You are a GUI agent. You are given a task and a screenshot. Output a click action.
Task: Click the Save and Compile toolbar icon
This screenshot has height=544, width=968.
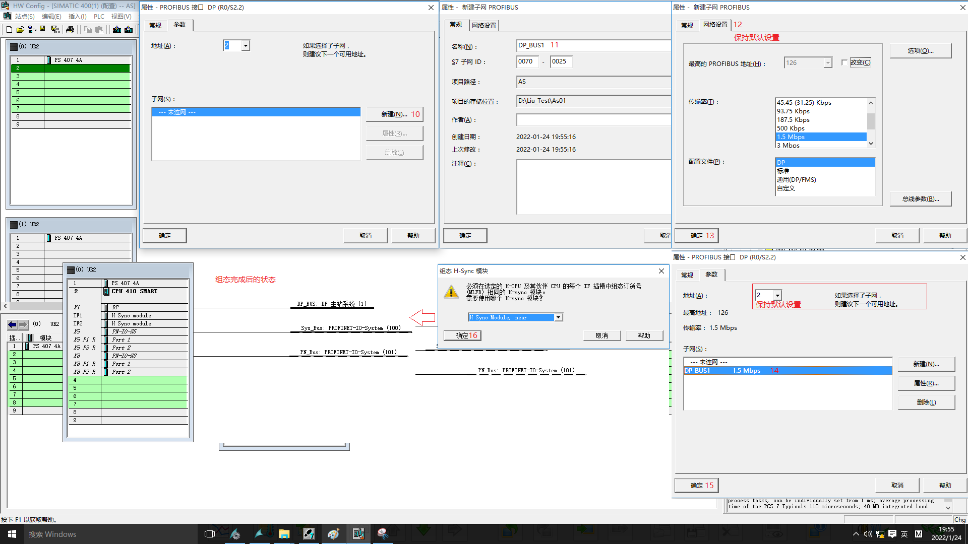55,30
